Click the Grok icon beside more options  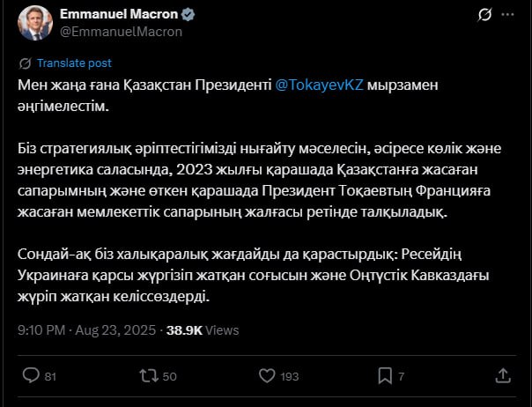pos(483,16)
